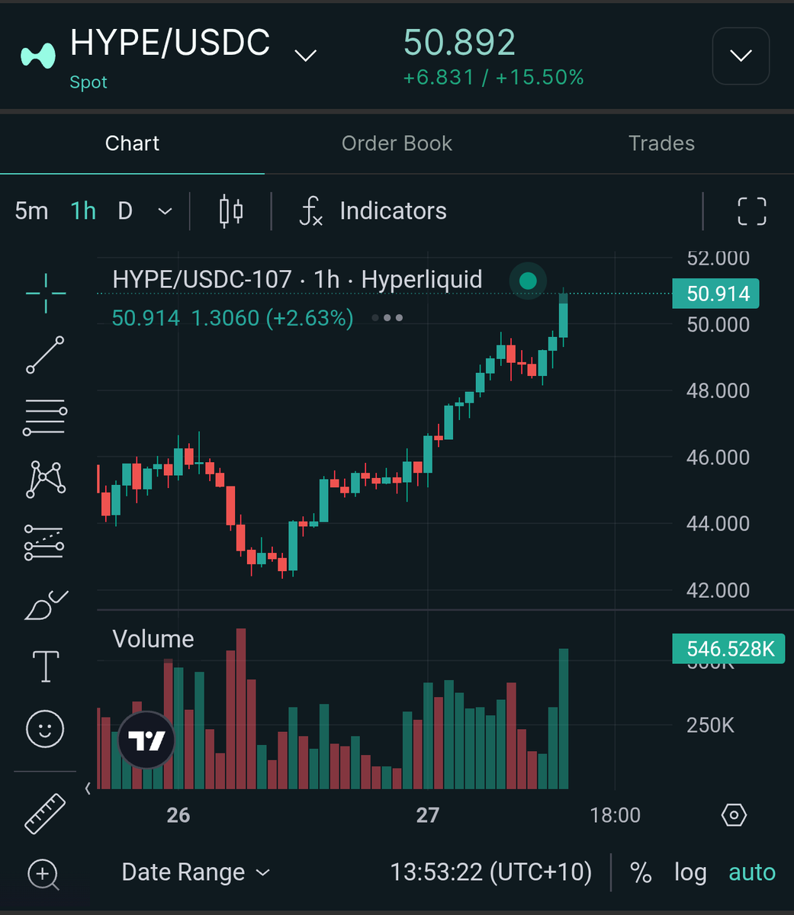The image size is (794, 915).
Task: Select the brush drawing tool
Action: pyautogui.click(x=46, y=605)
